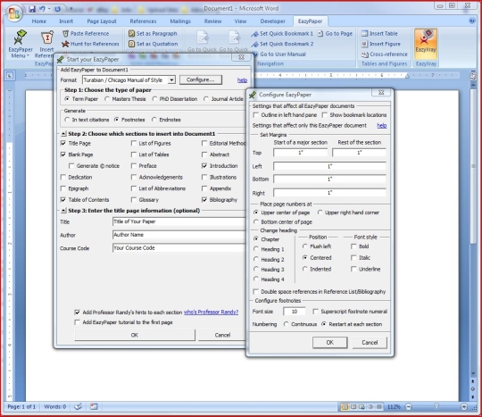
Task: Click the 112% zoom level
Action: tap(394, 407)
